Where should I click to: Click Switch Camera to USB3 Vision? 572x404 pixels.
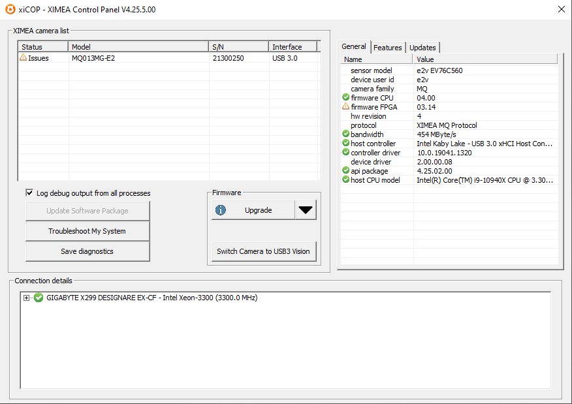[263, 251]
